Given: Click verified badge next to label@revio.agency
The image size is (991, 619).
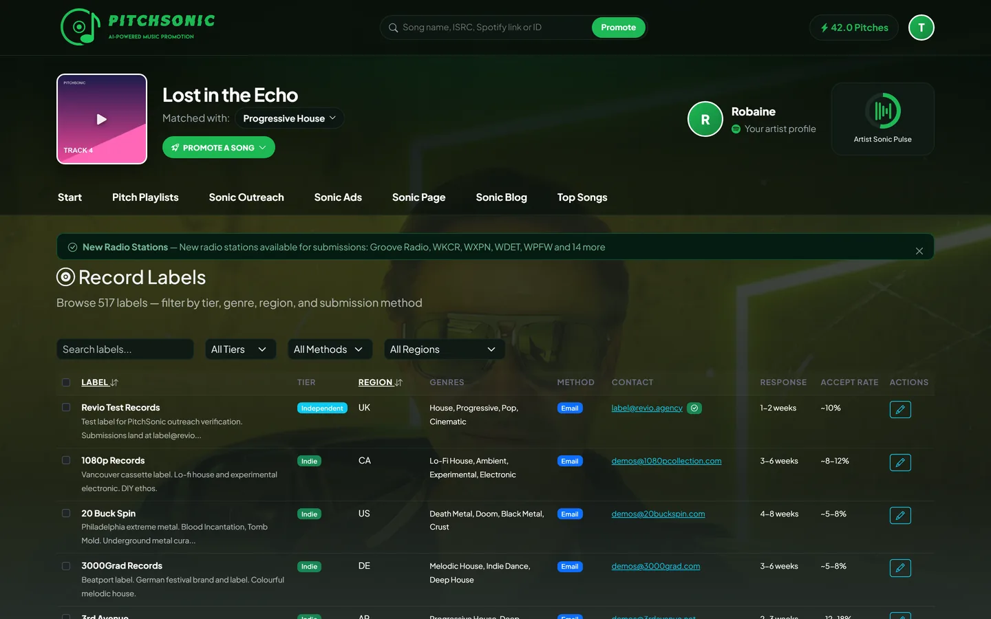Looking at the screenshot, I should (694, 409).
